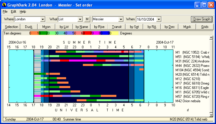Screen dimensions: 216x124
Task: Open the When date dropdown
Action: pos(159,19)
